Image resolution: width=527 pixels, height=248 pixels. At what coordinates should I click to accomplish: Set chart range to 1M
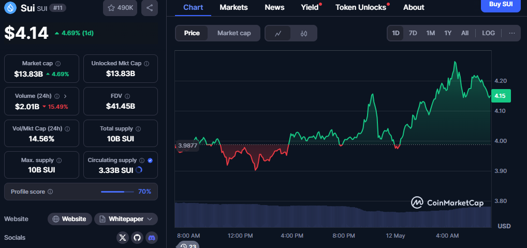(x=431, y=33)
